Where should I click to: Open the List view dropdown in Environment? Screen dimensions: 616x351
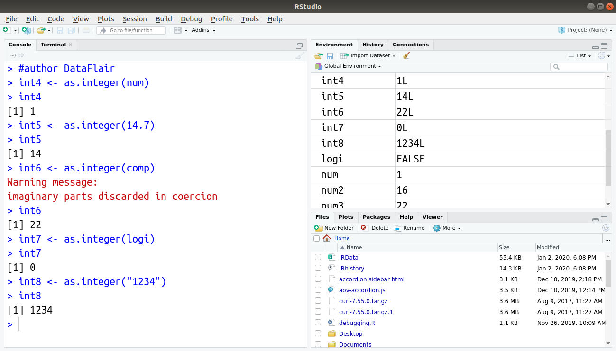[x=580, y=55]
